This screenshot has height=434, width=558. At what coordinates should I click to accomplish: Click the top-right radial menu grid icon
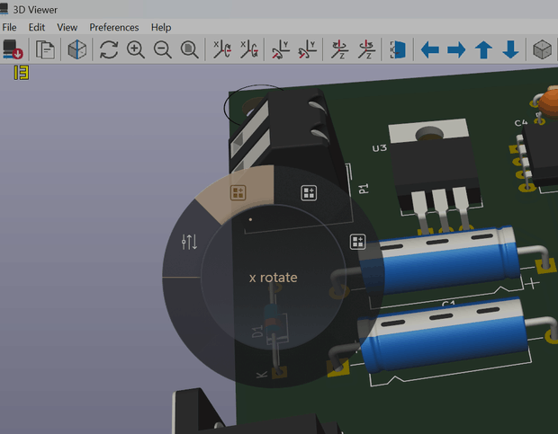309,193
